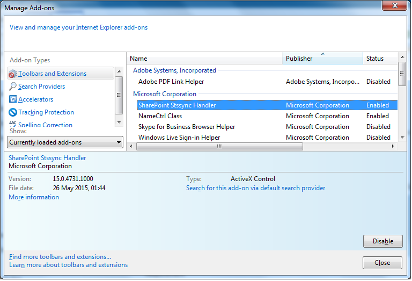This screenshot has height=281, width=412.
Task: Select the NameCtrl Class row
Action: click(267, 116)
